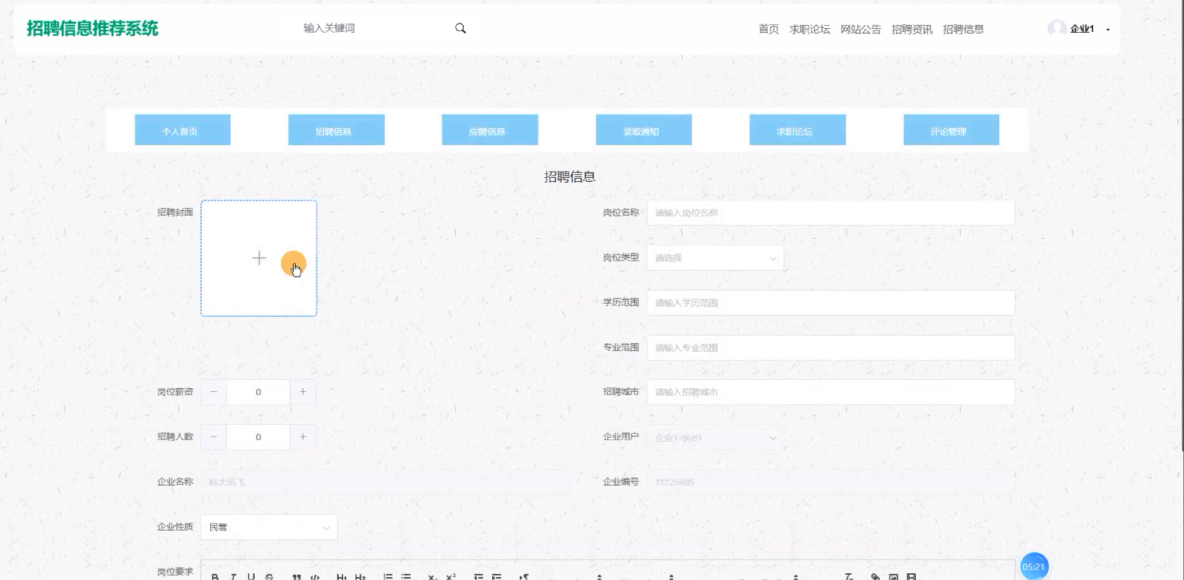Toggle underline in 岗位要求 editor toolbar
The height and width of the screenshot is (580, 1184).
tap(251, 576)
